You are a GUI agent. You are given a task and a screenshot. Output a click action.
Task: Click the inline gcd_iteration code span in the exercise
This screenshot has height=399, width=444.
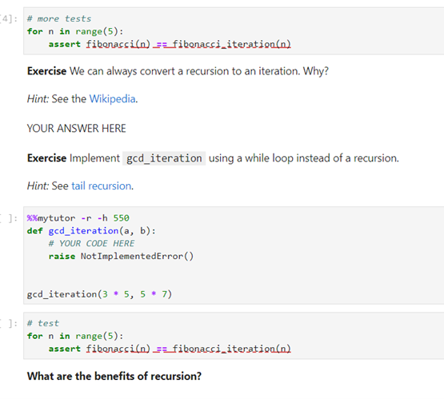click(x=164, y=158)
